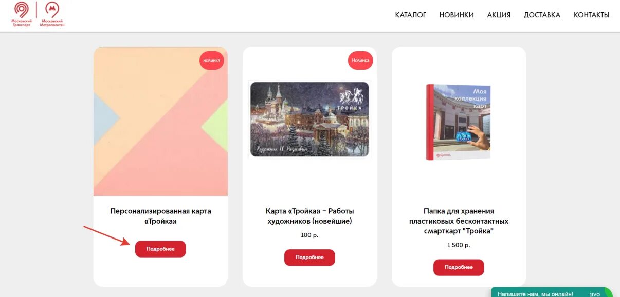Open the КАТАЛОГ menu item
The height and width of the screenshot is (297, 620).
(x=411, y=15)
